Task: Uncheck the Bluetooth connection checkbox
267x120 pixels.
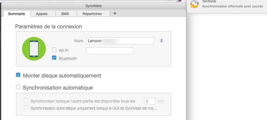Action: click(x=54, y=58)
